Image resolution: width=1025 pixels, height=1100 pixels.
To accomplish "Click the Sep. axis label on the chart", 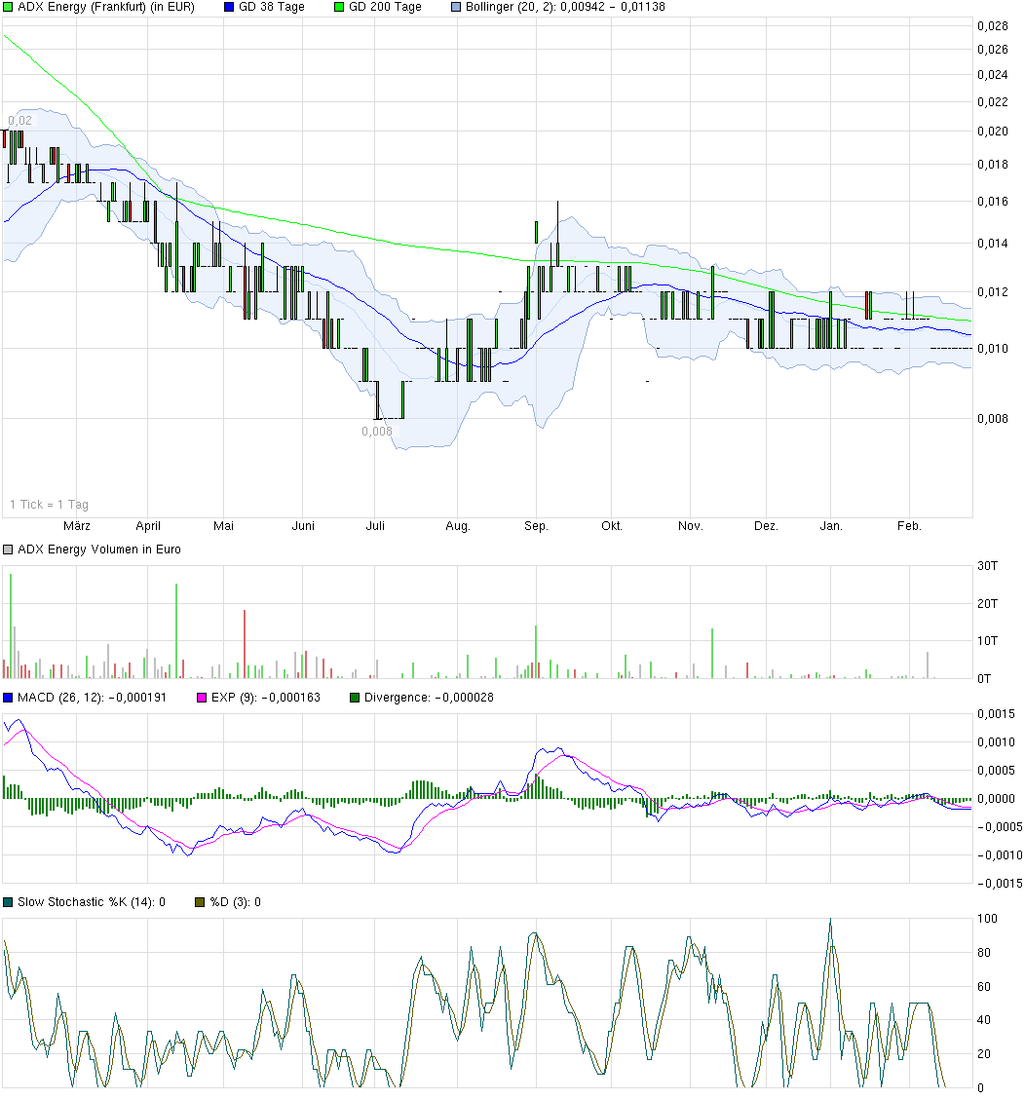I will 535,525.
